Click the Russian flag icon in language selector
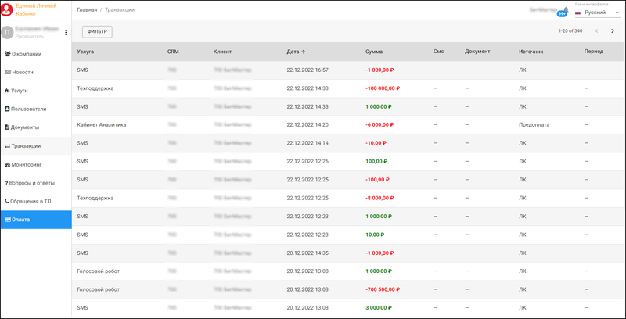This screenshot has width=626, height=319. click(577, 13)
